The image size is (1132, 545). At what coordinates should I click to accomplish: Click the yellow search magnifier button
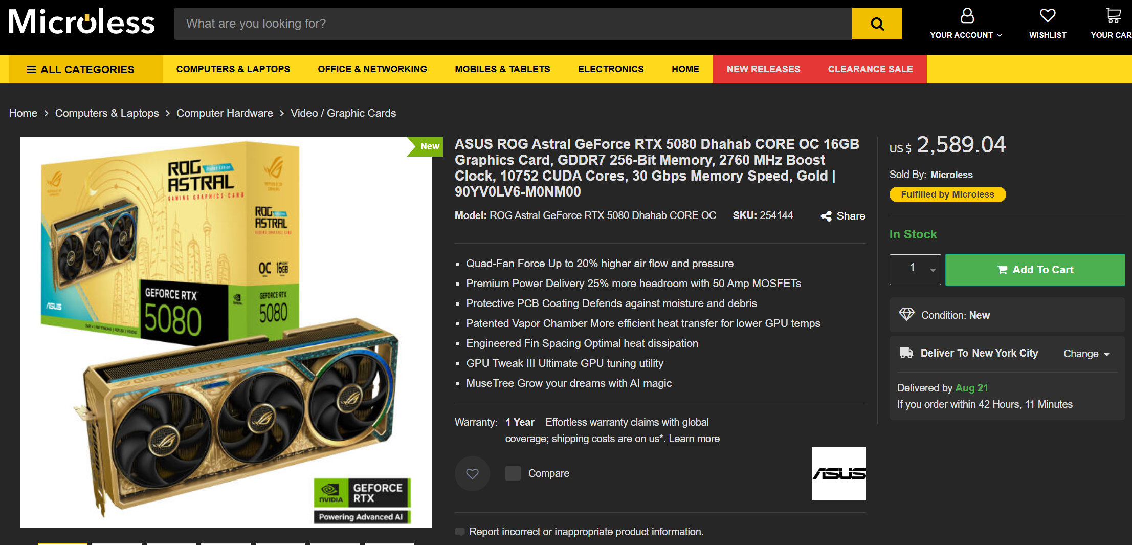coord(877,24)
